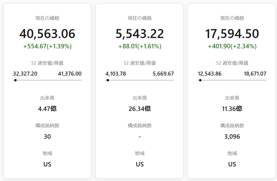277x181 pixels.
Task: Click the 現在の価格 label above 5,543.22
Action: pyautogui.click(x=139, y=18)
